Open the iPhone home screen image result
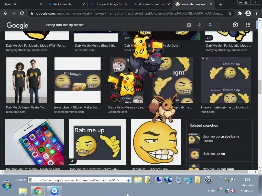 click(x=35, y=142)
